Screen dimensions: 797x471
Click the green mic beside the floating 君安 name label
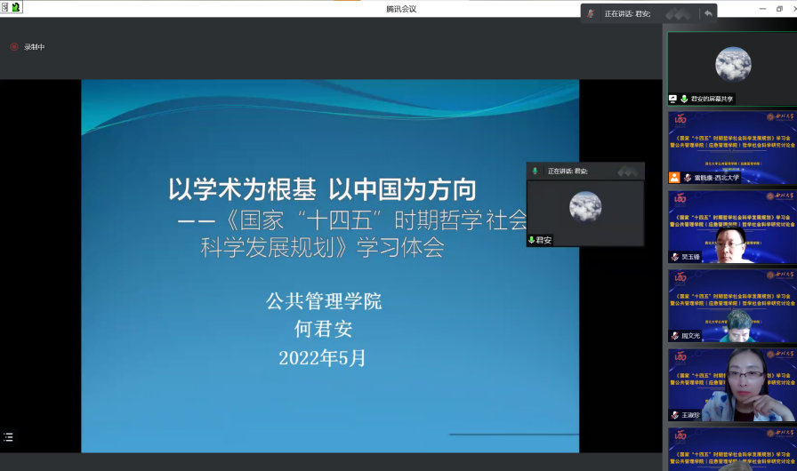tap(532, 240)
